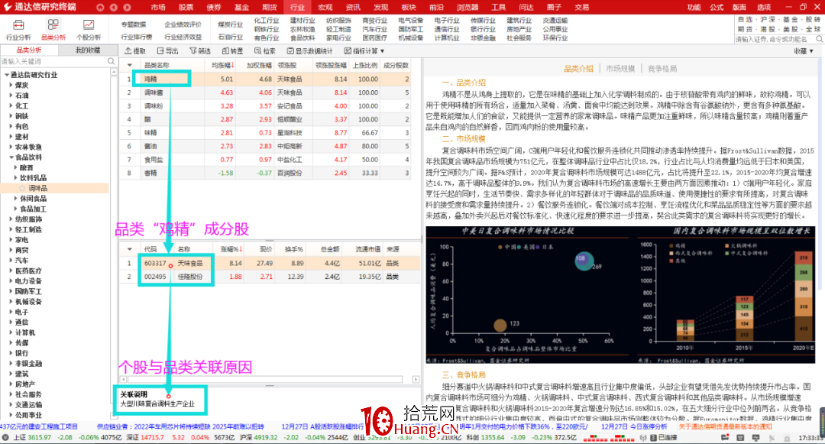The width and height of the screenshot is (825, 444).
Task: Click the 检索 search icon
Action: (x=258, y=51)
